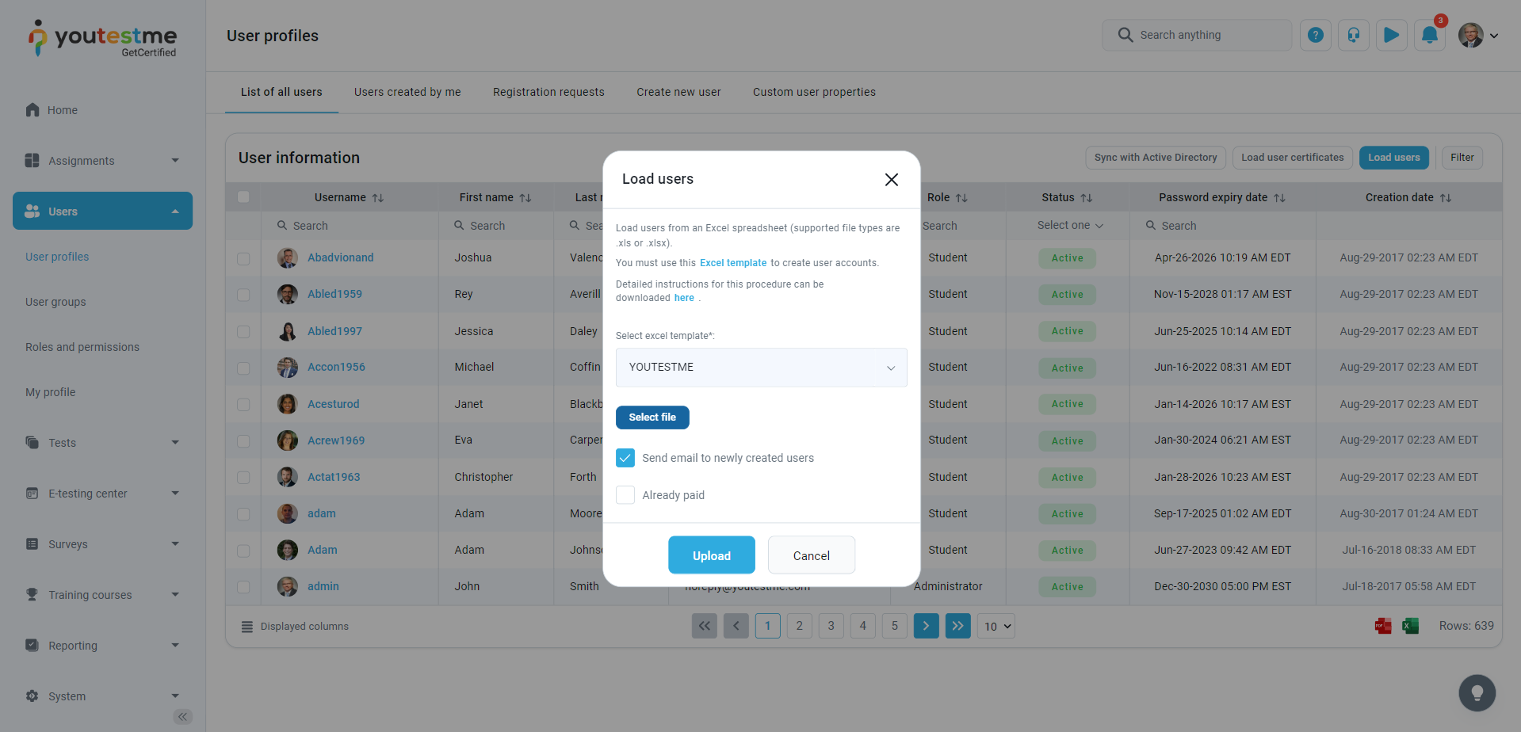Export table to Excel icon
The width and height of the screenshot is (1521, 732).
click(x=1410, y=626)
